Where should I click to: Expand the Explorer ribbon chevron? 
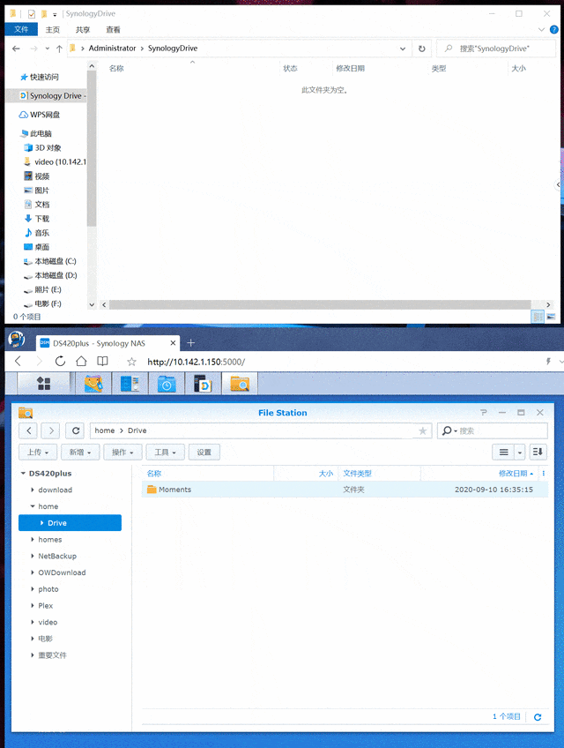point(541,30)
